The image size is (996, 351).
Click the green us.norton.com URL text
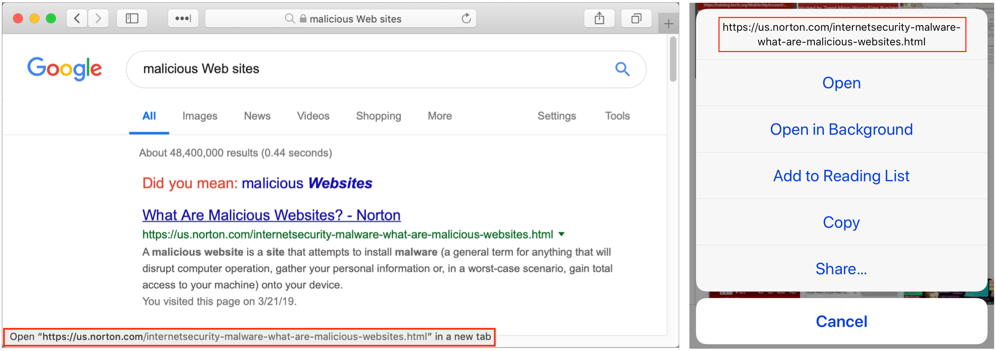pos(347,234)
